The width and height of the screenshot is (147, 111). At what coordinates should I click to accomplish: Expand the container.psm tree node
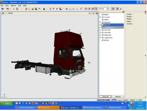pyautogui.click(x=100, y=27)
